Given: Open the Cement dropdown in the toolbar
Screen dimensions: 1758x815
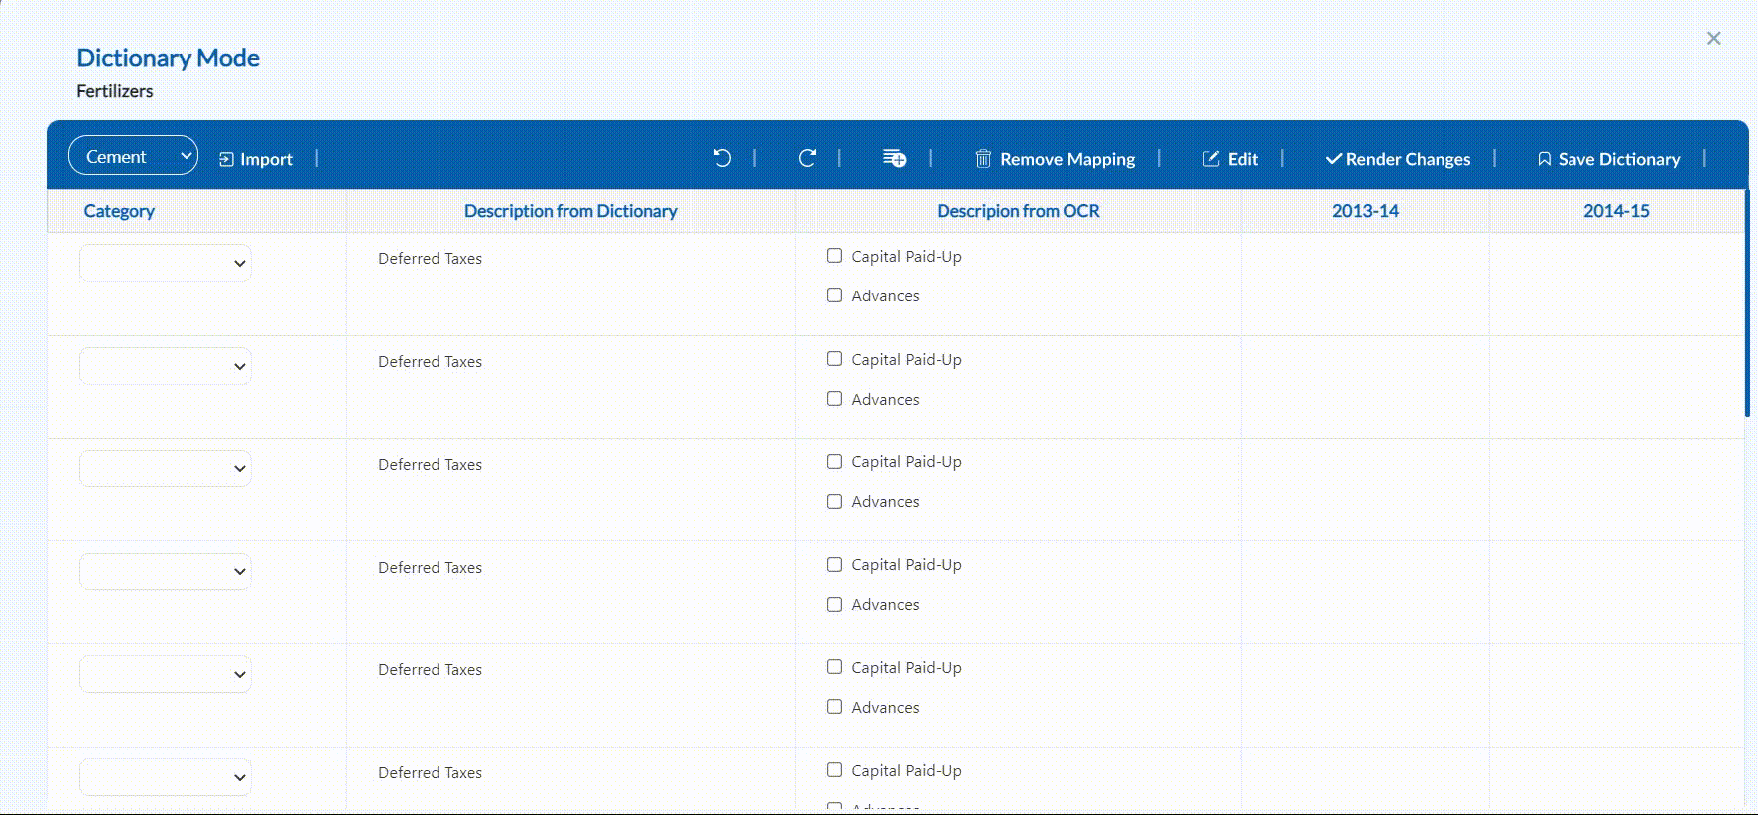Looking at the screenshot, I should (133, 156).
